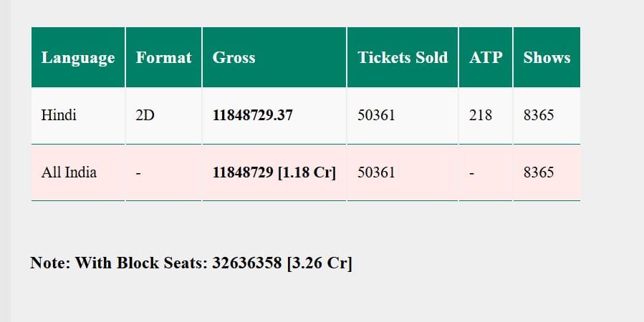Click the Format column header

pyautogui.click(x=164, y=58)
